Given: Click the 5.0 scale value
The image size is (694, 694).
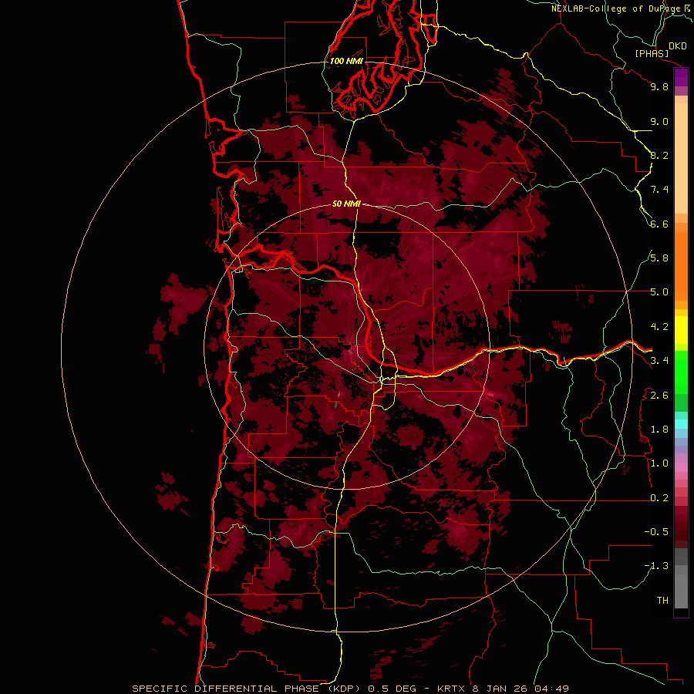Looking at the screenshot, I should [x=659, y=292].
